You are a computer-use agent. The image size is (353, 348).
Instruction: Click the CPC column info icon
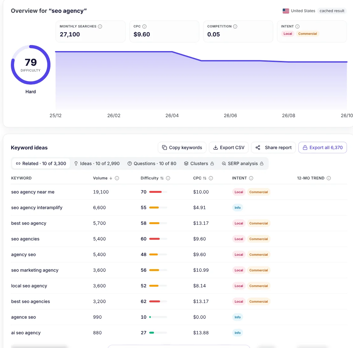(211, 178)
